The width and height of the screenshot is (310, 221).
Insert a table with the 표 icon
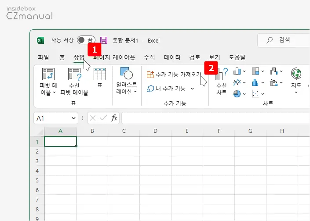coord(100,74)
